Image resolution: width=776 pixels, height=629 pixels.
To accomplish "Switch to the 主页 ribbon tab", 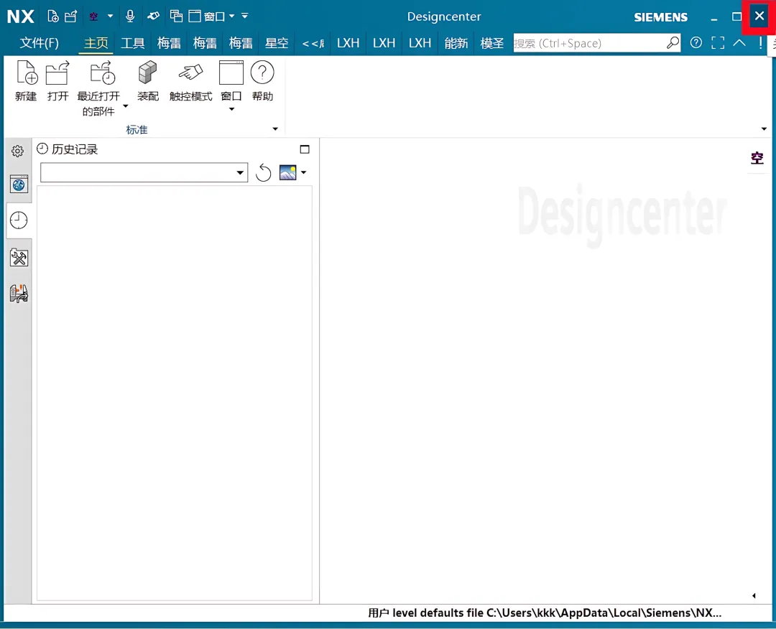I will 96,43.
